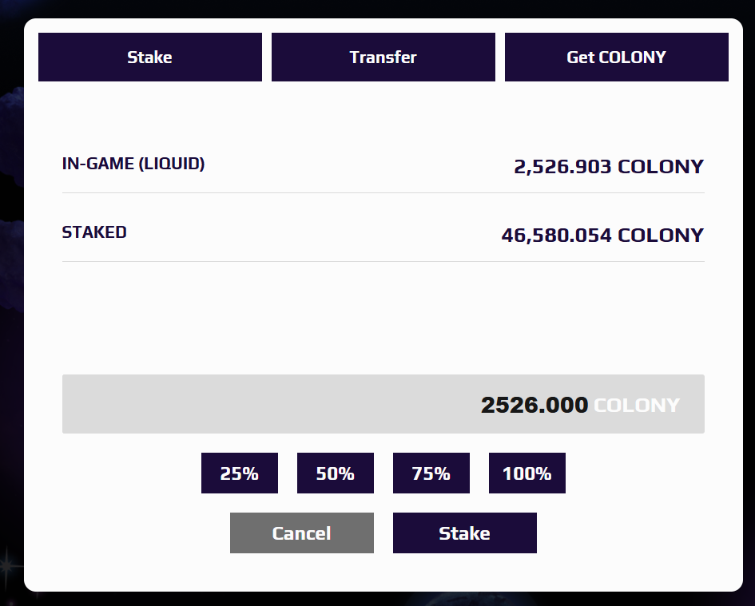This screenshot has width=755, height=606.
Task: Select the 2,526.903 COLONY liquid balance
Action: pyautogui.click(x=609, y=167)
